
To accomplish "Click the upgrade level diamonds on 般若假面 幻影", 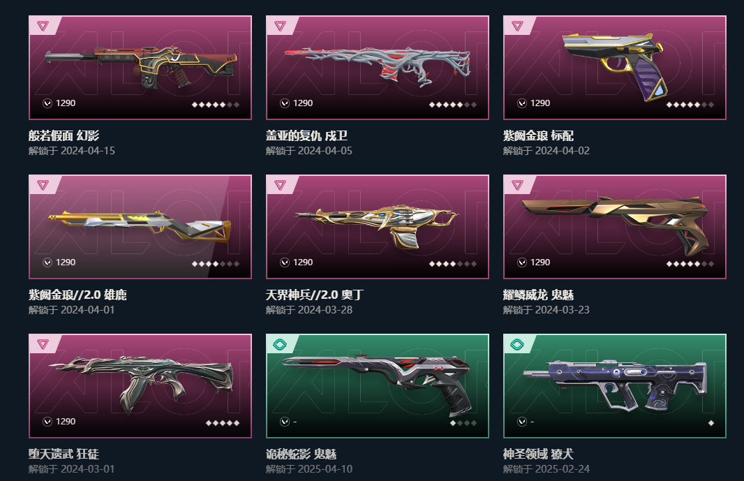I will click(x=216, y=105).
